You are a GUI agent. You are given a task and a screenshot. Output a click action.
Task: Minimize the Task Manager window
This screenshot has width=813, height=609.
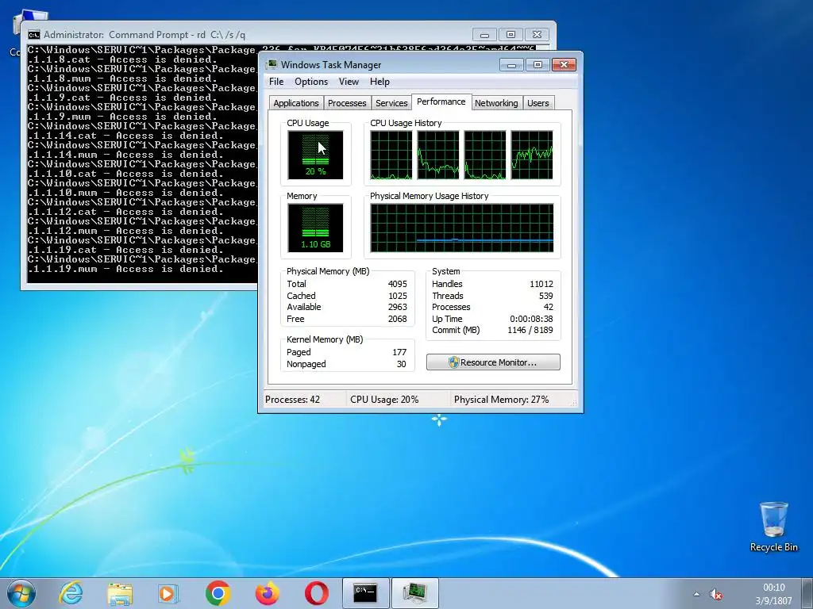tap(512, 65)
